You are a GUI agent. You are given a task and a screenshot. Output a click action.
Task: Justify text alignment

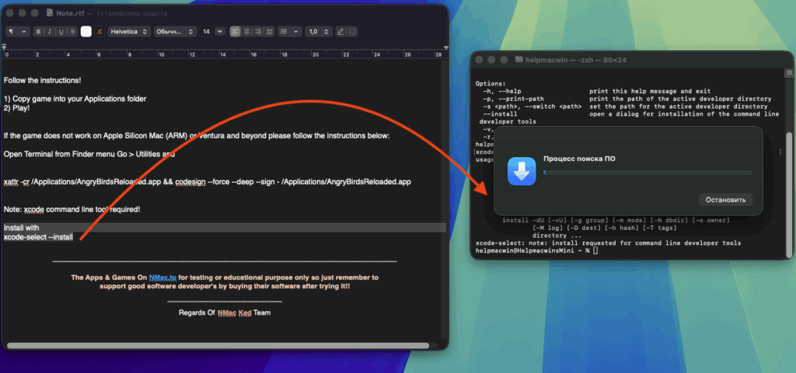tap(269, 31)
